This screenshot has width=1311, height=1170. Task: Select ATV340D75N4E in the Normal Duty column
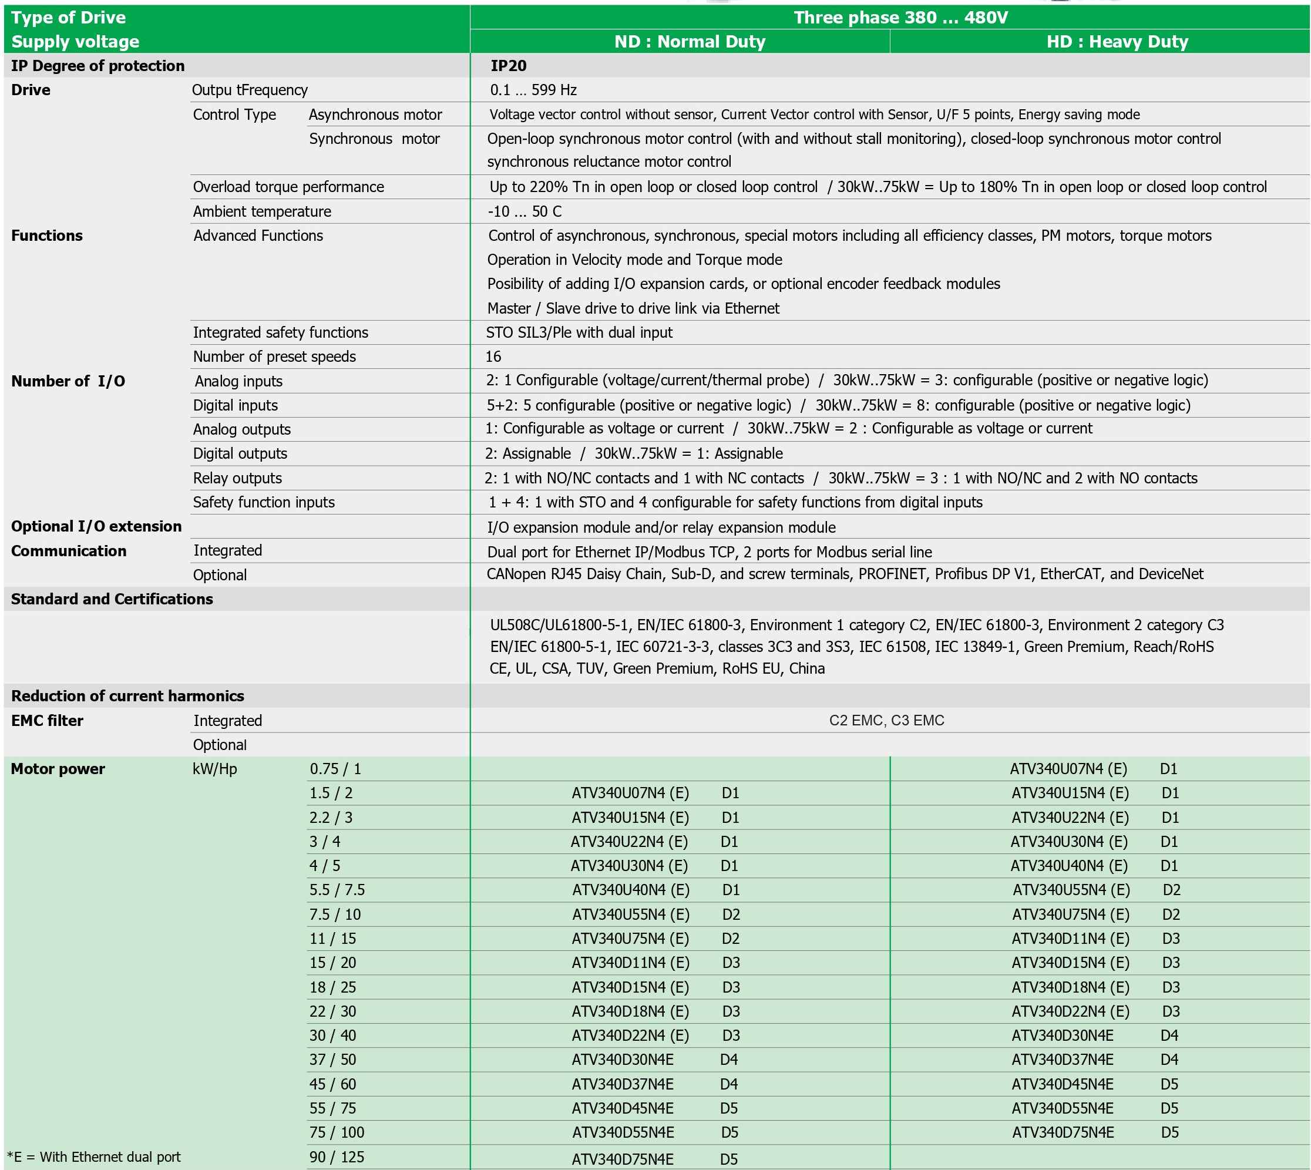(623, 1159)
